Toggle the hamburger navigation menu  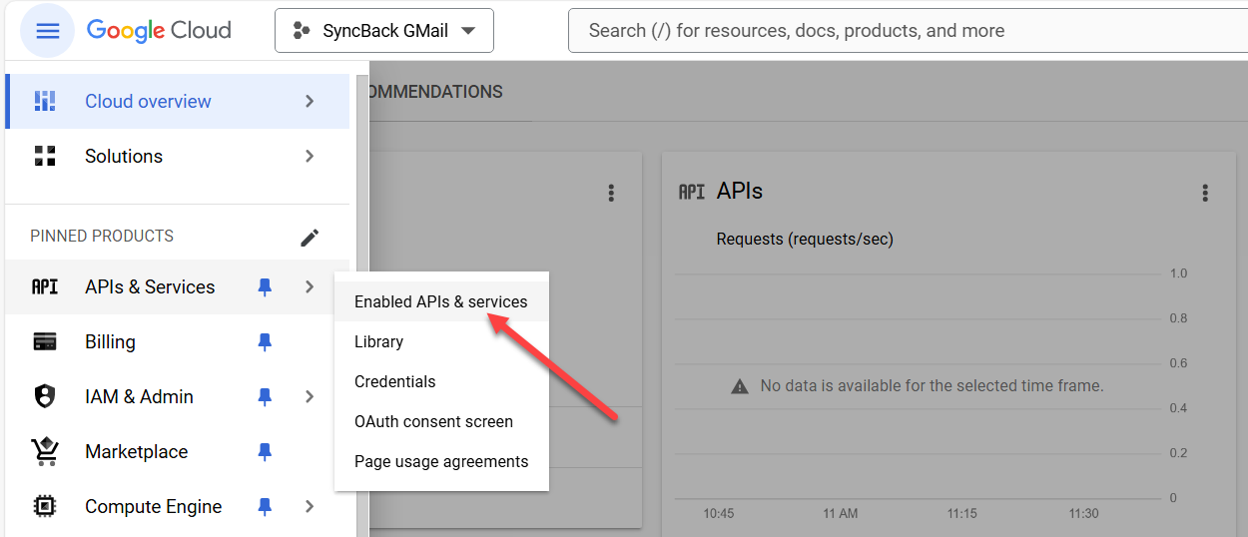[x=47, y=30]
